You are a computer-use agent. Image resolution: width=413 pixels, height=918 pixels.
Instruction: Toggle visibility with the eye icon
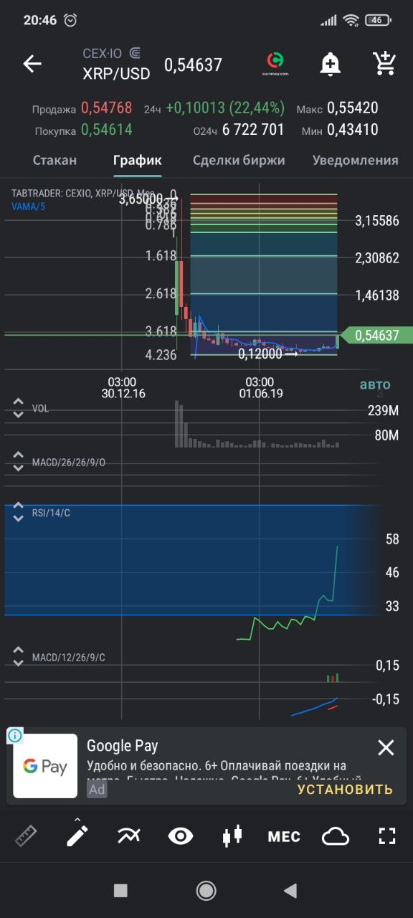(x=181, y=836)
